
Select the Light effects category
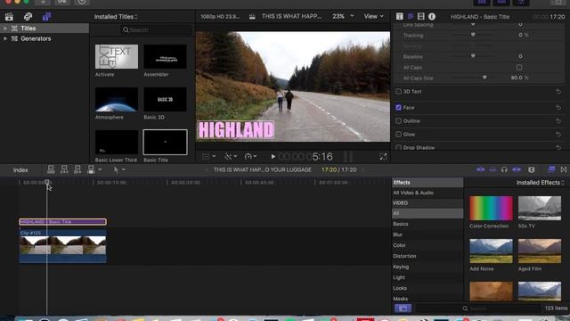(399, 277)
